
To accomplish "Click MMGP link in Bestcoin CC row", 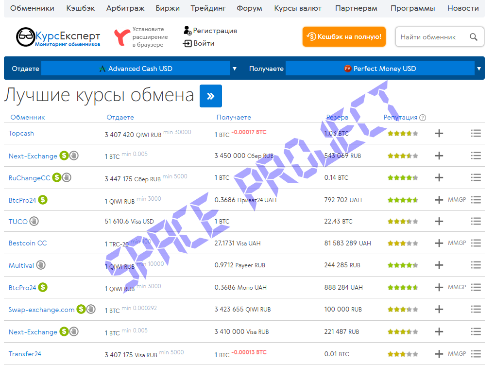I will [457, 243].
